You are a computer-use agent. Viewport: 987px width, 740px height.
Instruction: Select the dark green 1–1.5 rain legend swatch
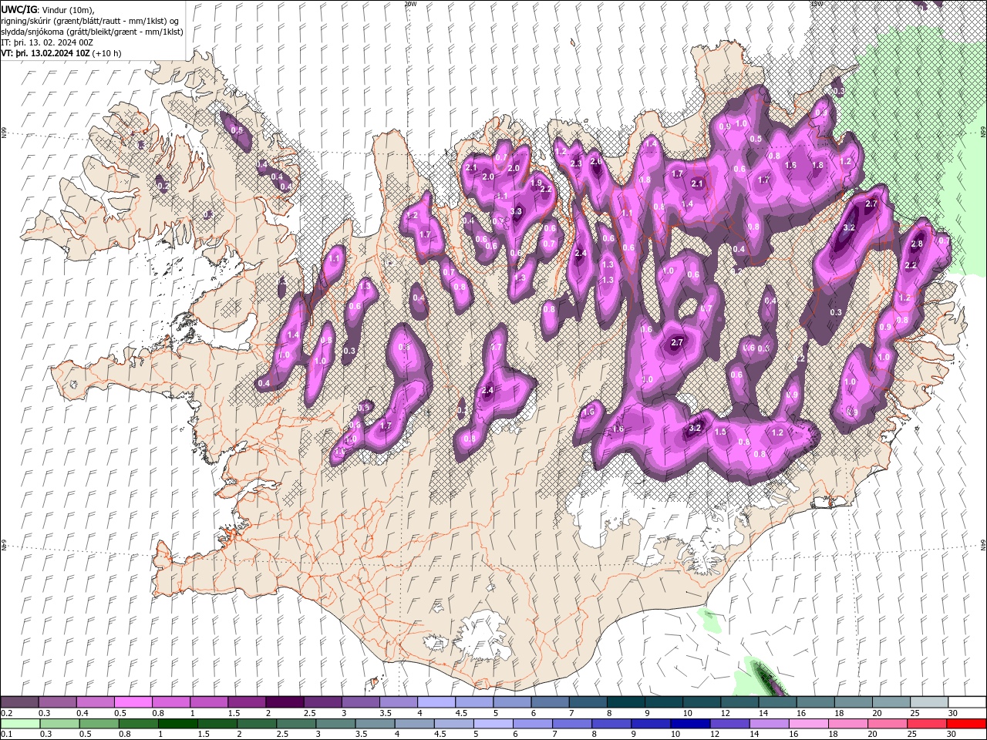coord(177,724)
